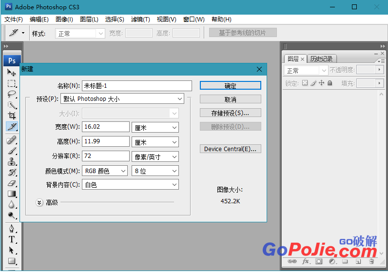This screenshot has height=273, width=388.
Task: Open the 分辨率 unit dropdown
Action: click(155, 156)
